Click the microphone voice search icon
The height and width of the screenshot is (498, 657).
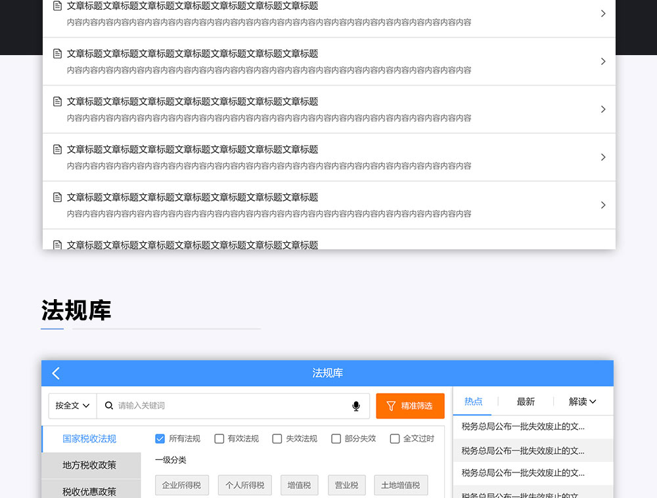point(356,406)
